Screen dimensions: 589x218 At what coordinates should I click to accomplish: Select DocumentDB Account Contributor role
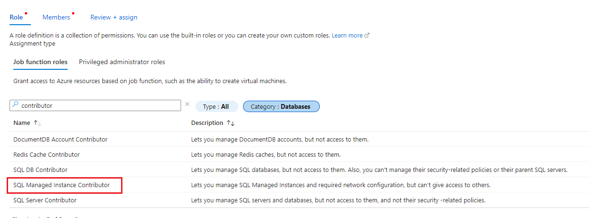click(61, 140)
